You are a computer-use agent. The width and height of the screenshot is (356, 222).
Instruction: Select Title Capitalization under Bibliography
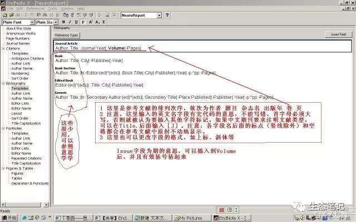(26, 123)
